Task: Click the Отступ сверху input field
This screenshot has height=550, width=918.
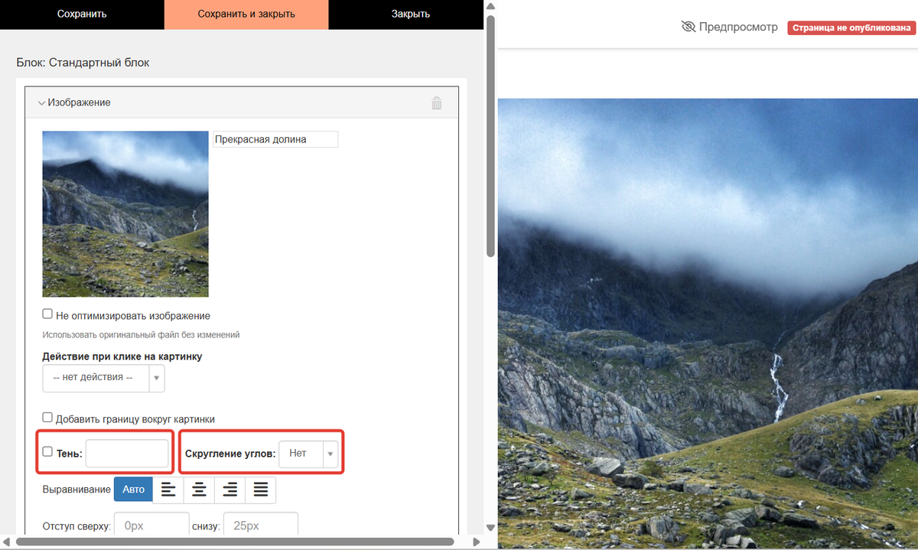Action: pos(153,526)
